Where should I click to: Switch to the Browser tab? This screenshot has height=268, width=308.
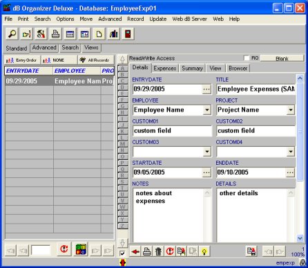(238, 69)
